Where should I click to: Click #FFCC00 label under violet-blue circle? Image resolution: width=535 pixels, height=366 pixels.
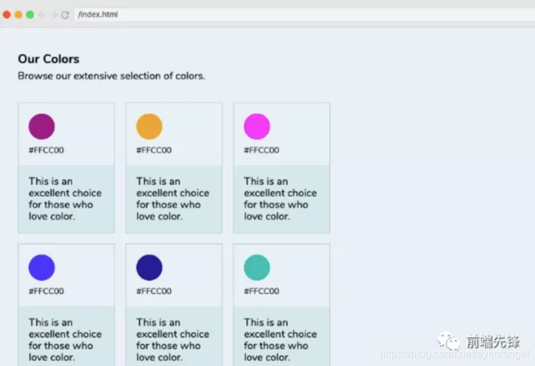tap(46, 291)
